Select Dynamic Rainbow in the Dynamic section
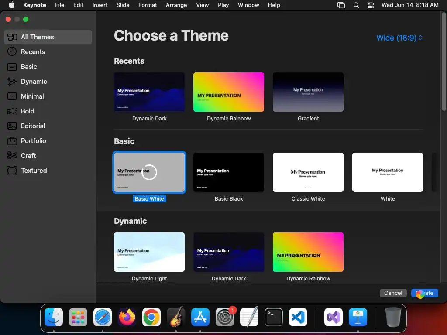Viewport: 447px width, 335px height. (x=308, y=252)
